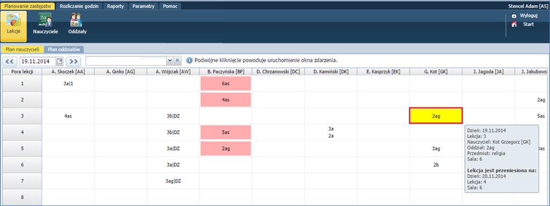Select the 3b|DZ cell in lesson 4
Screen dimensions: 550x206
point(173,133)
